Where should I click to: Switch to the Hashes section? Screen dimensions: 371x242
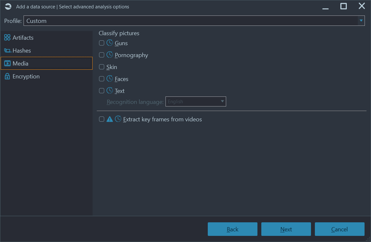[x=46, y=50]
